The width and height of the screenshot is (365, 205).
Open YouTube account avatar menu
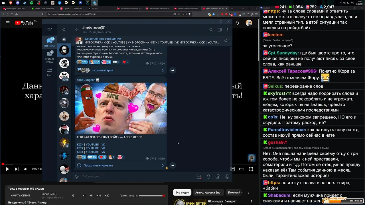(x=249, y=23)
